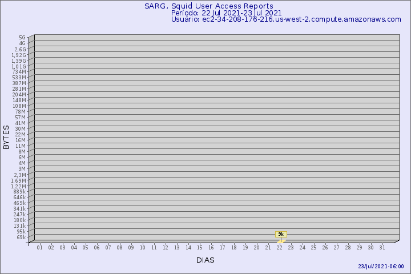This screenshot has height=274, width=411.
Task: Click day 07 on the x-axis
Action: pyautogui.click(x=108, y=248)
